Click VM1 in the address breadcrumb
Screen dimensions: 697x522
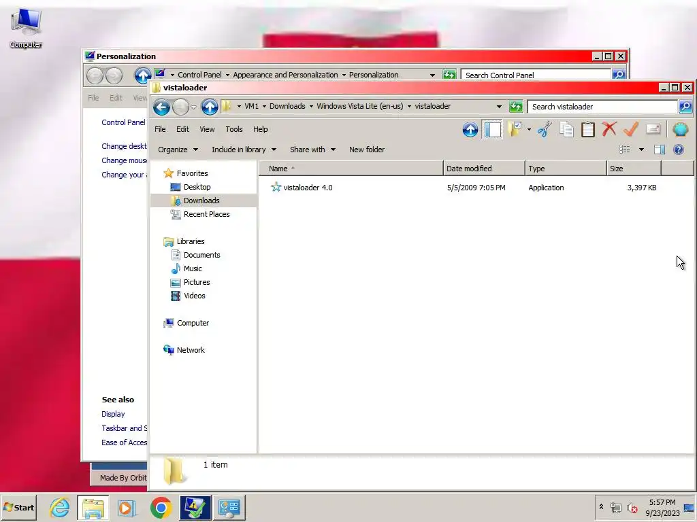tap(251, 106)
